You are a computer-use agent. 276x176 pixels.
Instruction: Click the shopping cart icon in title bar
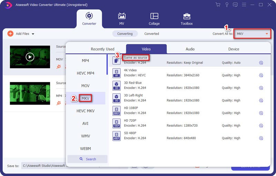(x=218, y=5)
